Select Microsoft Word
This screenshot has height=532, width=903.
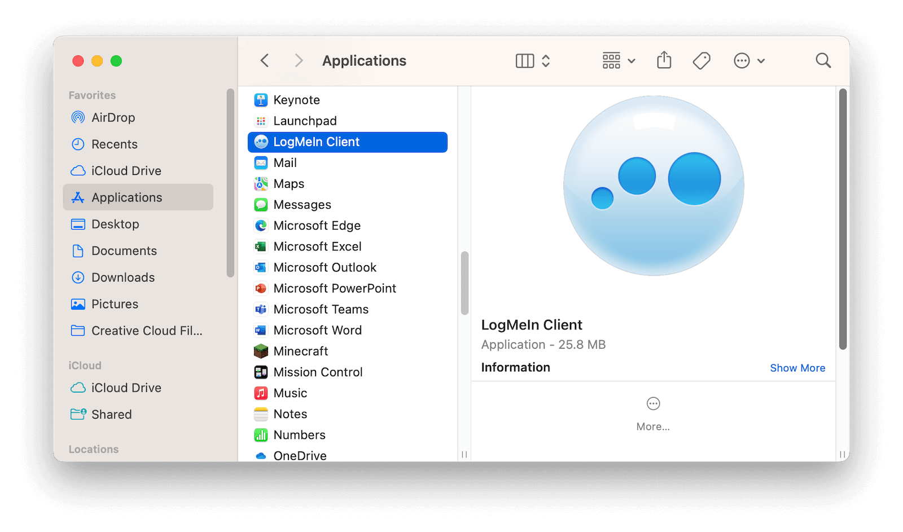point(348,329)
